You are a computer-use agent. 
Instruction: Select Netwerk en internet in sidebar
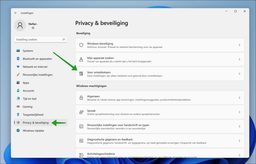[41, 67]
